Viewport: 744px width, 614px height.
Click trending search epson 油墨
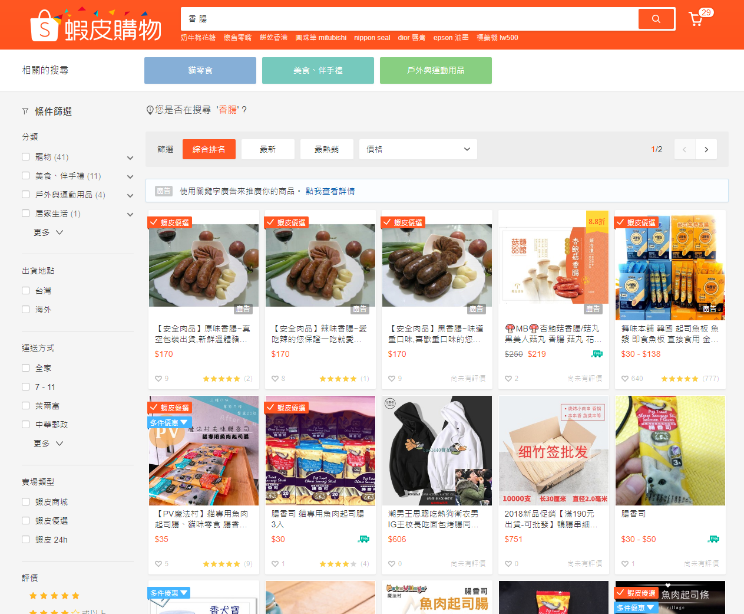point(451,38)
